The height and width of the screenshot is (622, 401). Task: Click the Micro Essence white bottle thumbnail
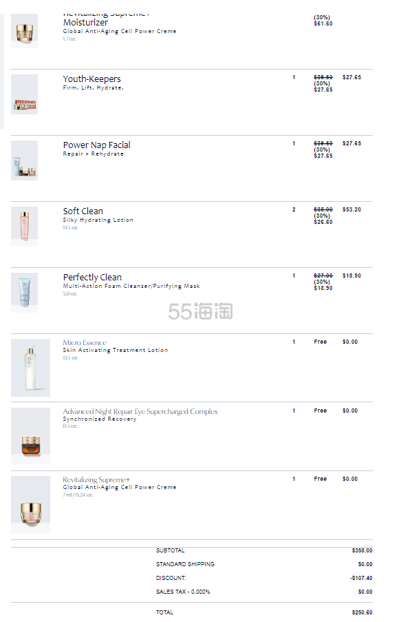30,368
